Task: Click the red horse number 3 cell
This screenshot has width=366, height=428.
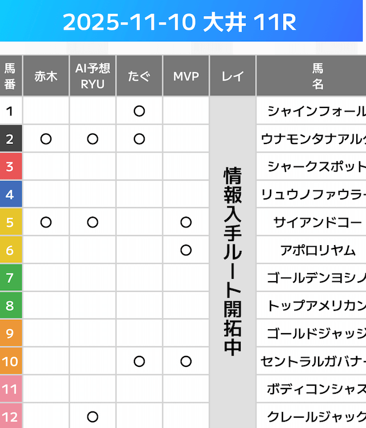Action: pos(10,167)
